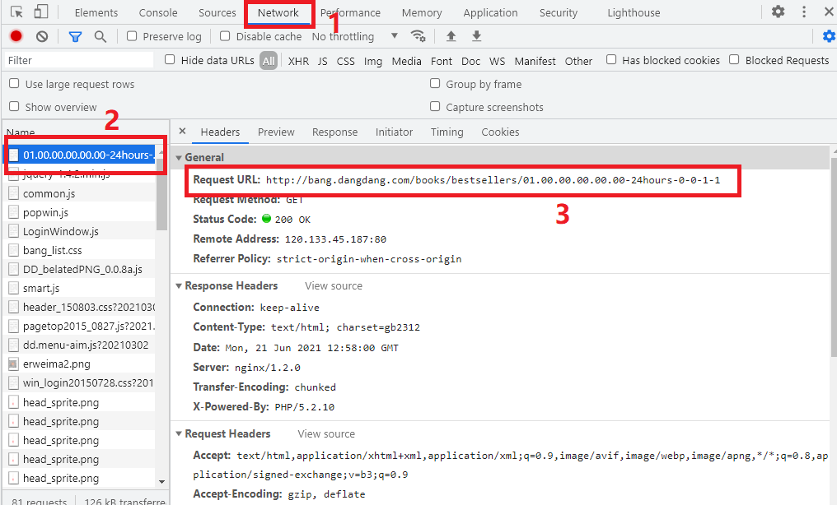Select the smart.js request
Screen dimensions: 837x505
tap(81, 288)
